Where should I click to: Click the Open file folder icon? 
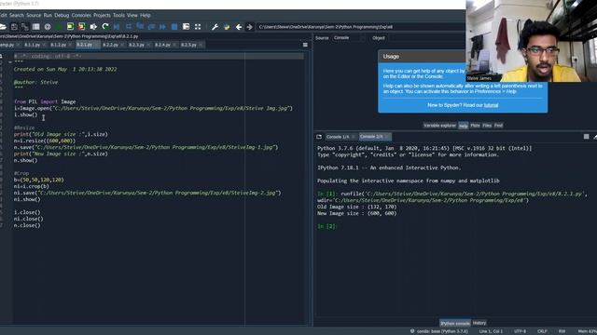[x=2, y=27]
